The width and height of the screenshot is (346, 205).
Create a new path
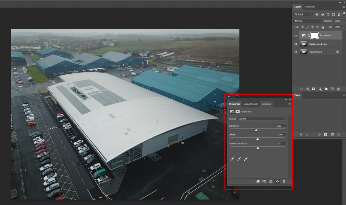(332, 135)
